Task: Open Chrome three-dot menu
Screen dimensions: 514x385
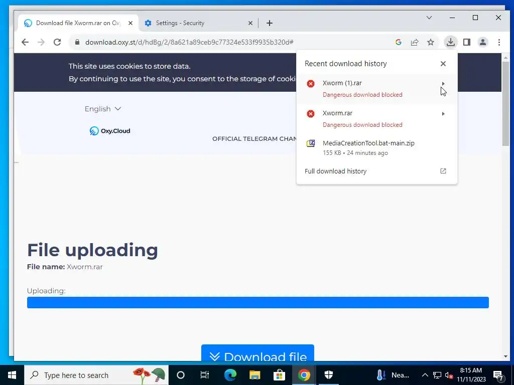Action: click(x=499, y=42)
